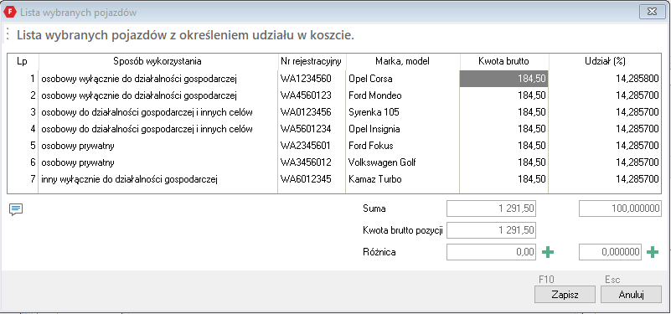This screenshot has width=671, height=314.
Task: Select Syrenka 105 cell
Action: point(403,112)
